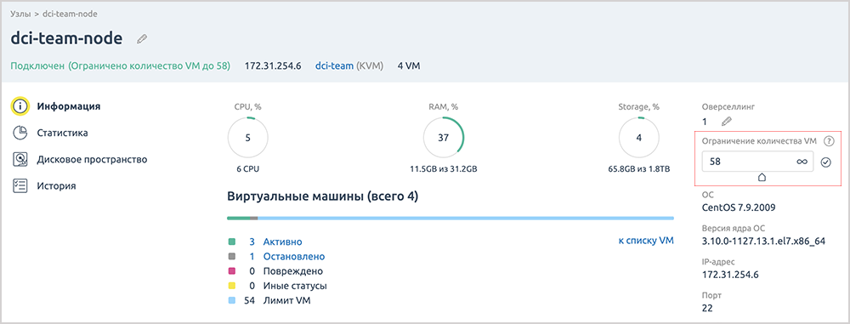Open the Статистика section
Viewport: 850px width, 324px height.
(x=62, y=133)
